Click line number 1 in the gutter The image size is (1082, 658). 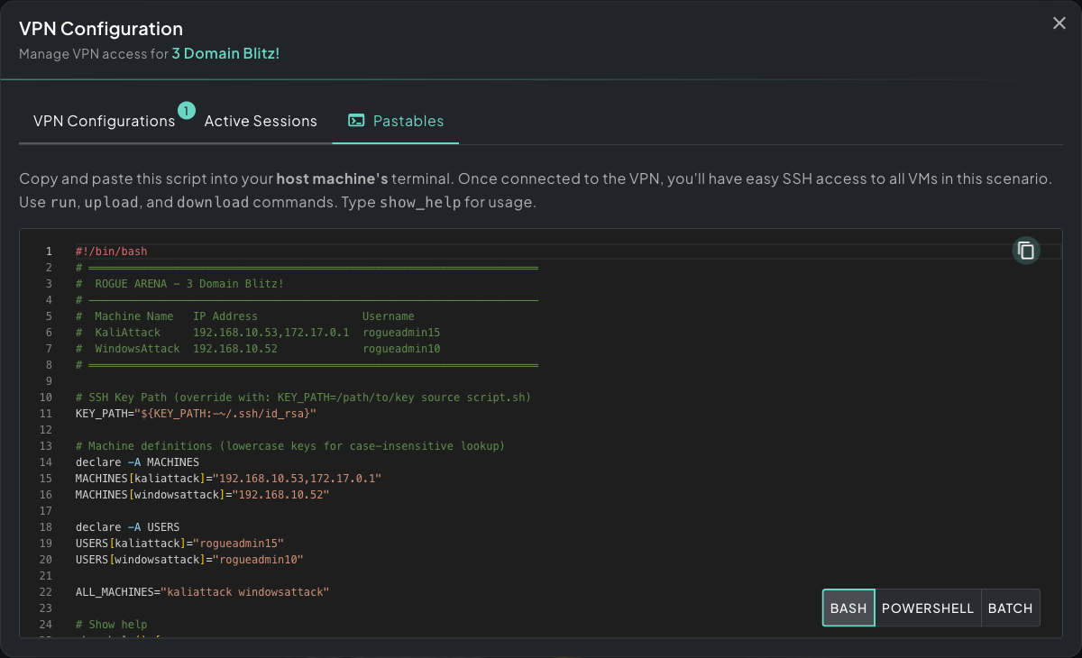point(50,251)
